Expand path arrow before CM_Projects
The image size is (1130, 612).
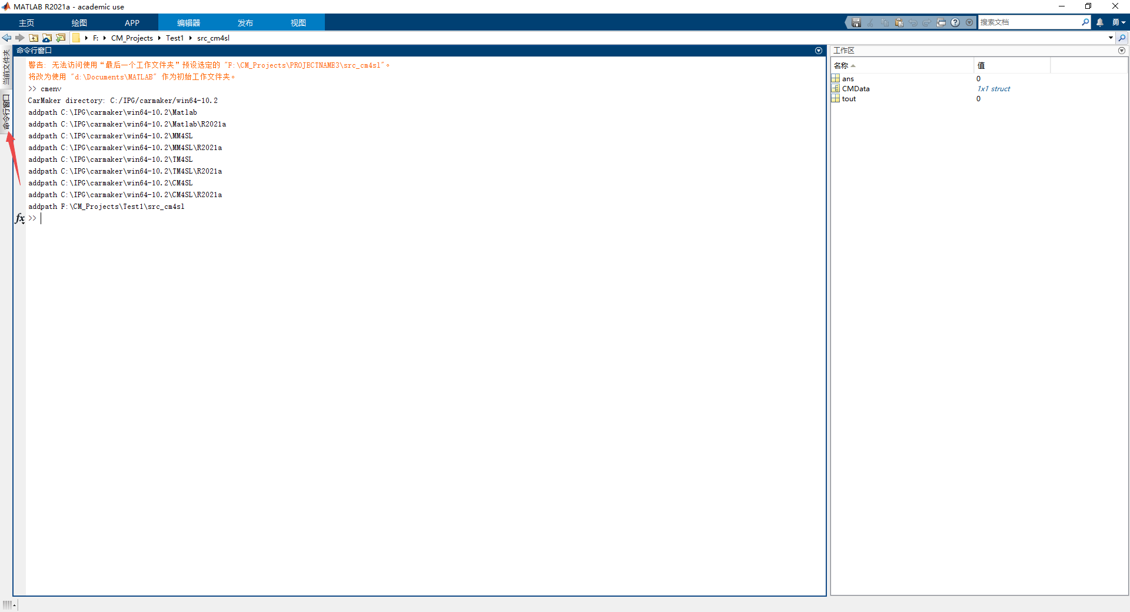coord(105,38)
